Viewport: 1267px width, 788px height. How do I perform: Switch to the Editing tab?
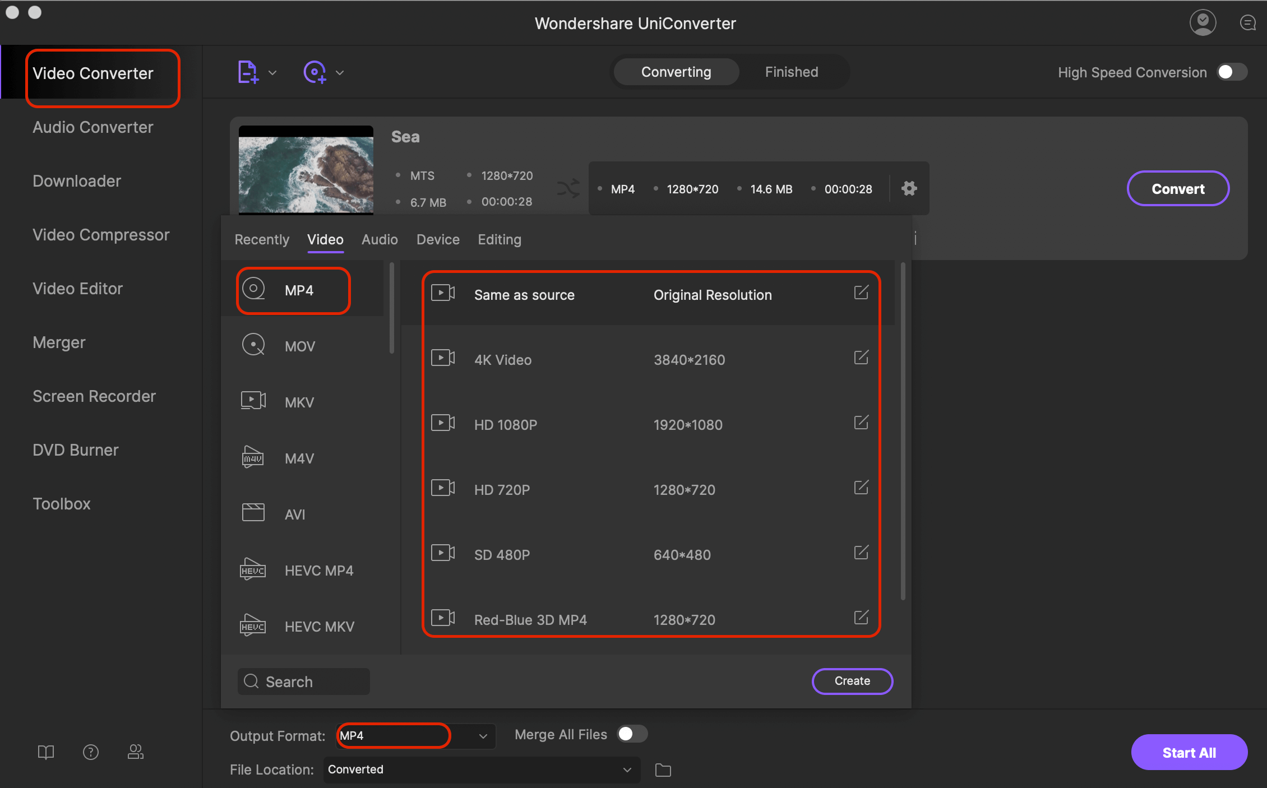499,239
